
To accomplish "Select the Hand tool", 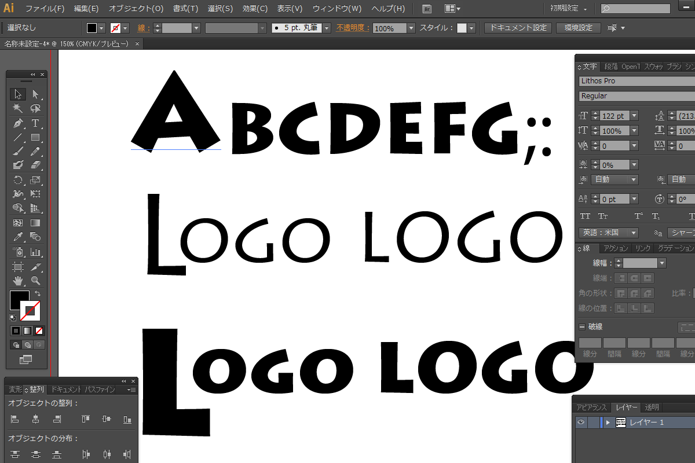I will tap(18, 281).
